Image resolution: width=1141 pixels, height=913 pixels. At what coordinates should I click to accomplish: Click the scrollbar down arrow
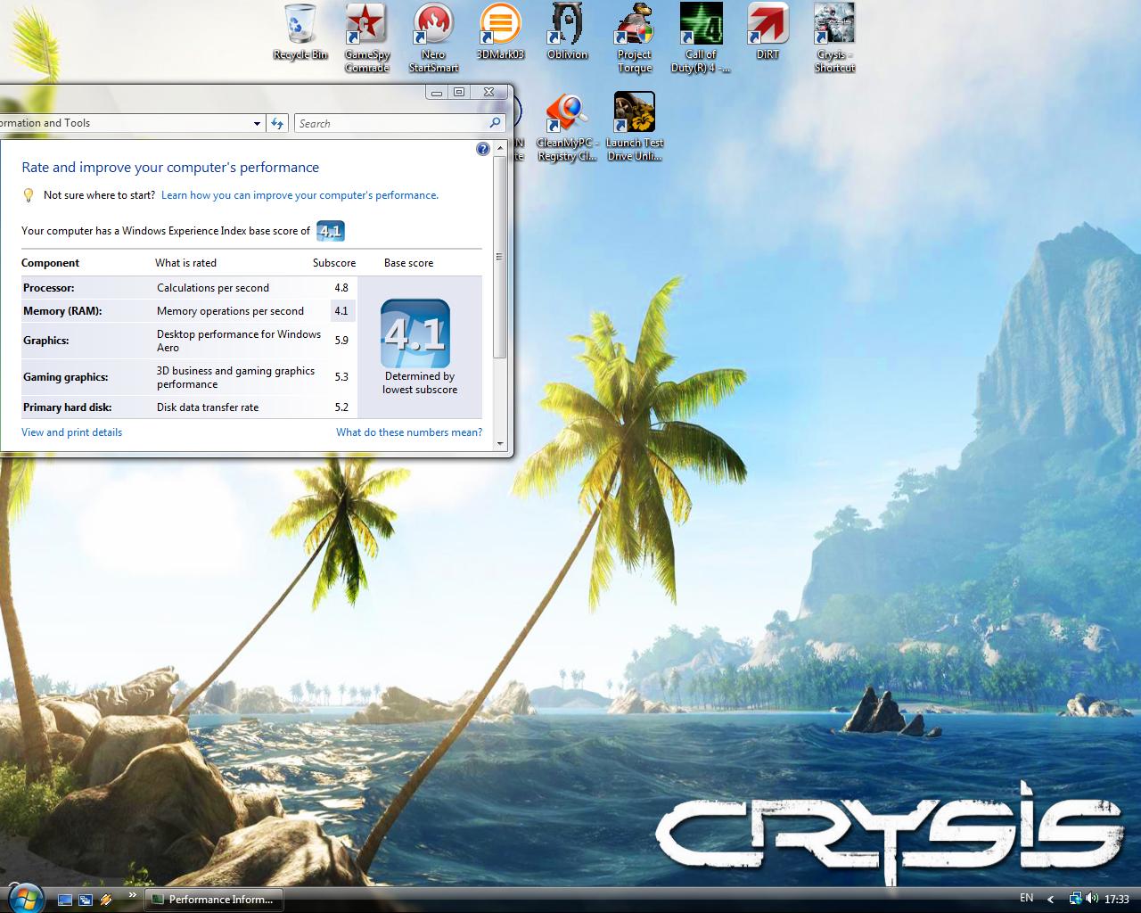pyautogui.click(x=500, y=443)
